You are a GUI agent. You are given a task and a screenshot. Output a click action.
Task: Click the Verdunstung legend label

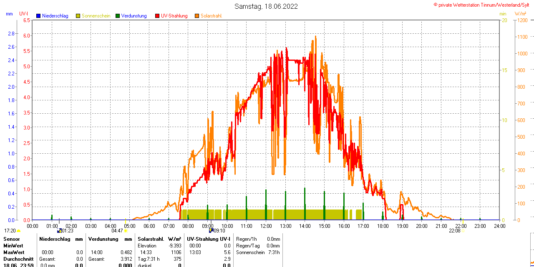134,16
